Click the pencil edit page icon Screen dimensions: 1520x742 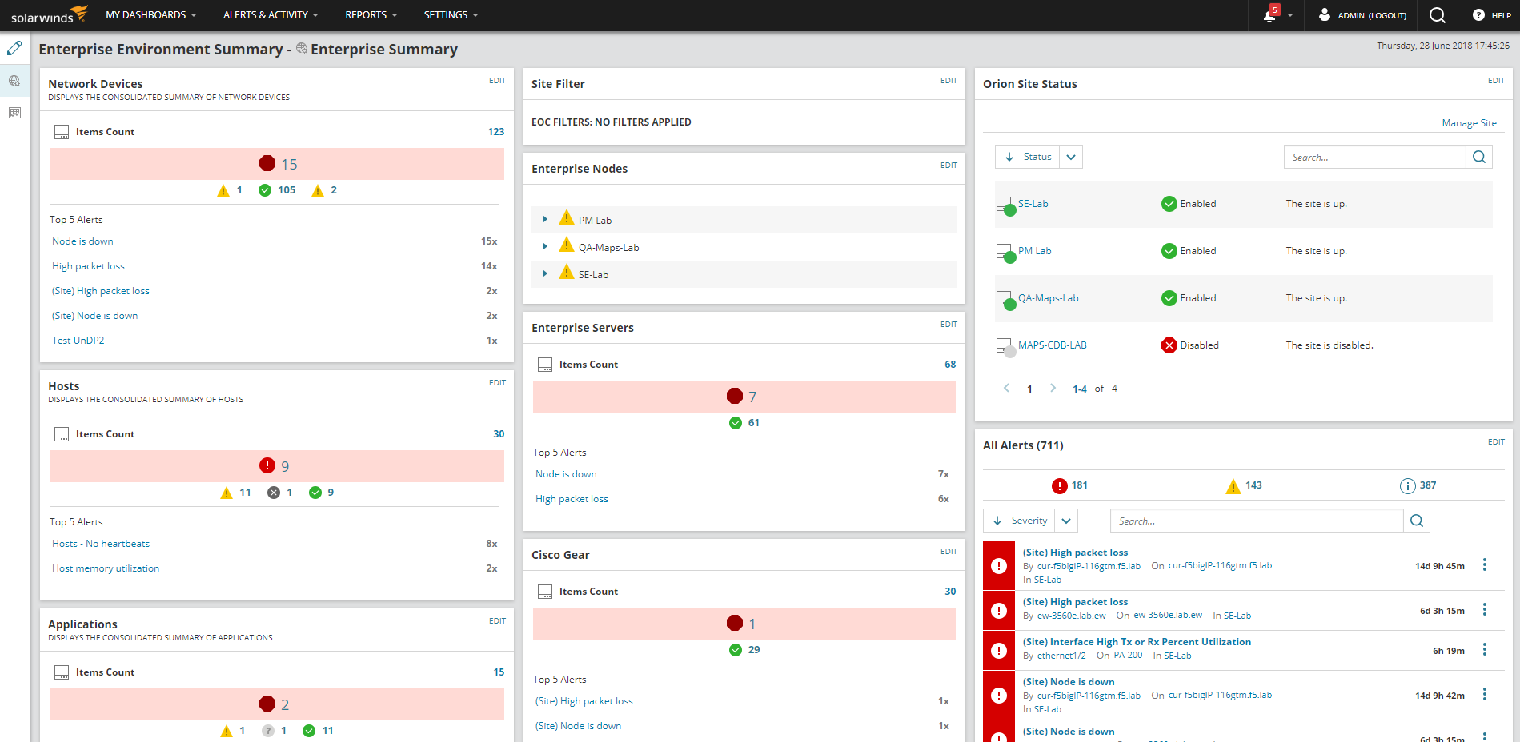pyautogui.click(x=14, y=48)
